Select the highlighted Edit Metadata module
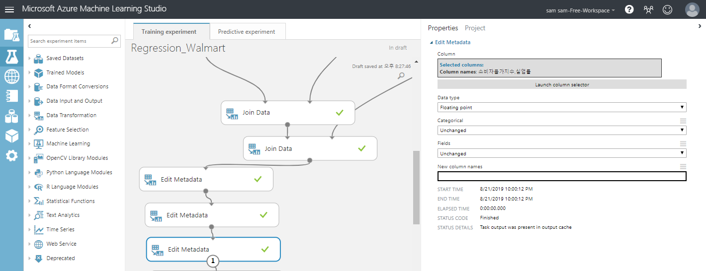This screenshot has width=706, height=271. pyautogui.click(x=213, y=249)
